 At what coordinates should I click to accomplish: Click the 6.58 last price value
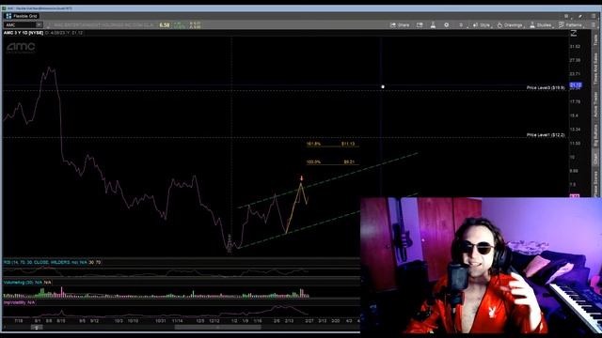click(x=165, y=25)
